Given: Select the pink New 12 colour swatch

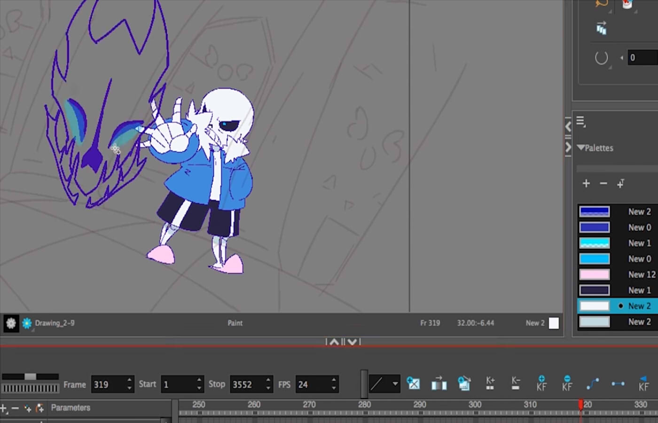Looking at the screenshot, I should [595, 274].
